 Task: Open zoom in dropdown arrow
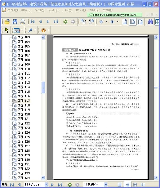118,22
